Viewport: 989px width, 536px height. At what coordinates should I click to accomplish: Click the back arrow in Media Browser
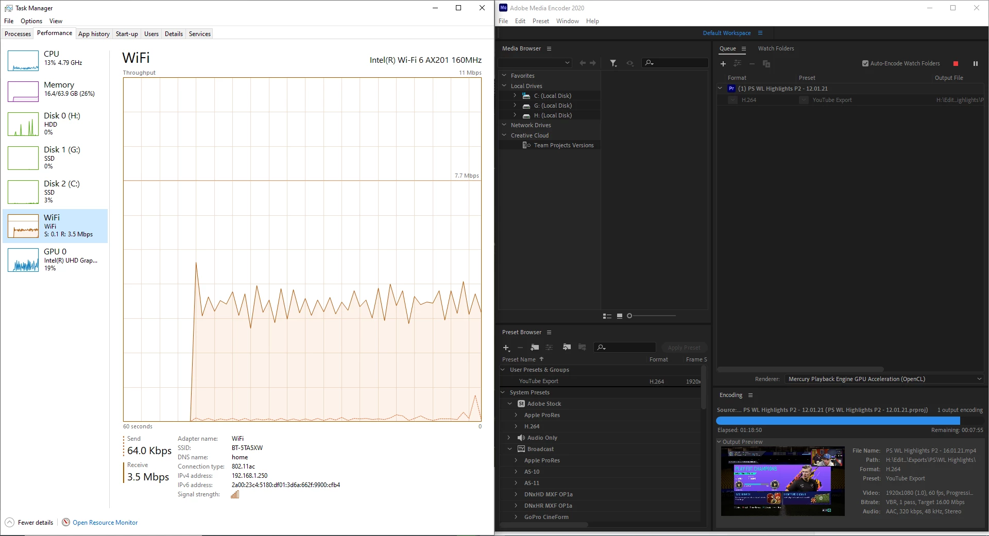[583, 63]
